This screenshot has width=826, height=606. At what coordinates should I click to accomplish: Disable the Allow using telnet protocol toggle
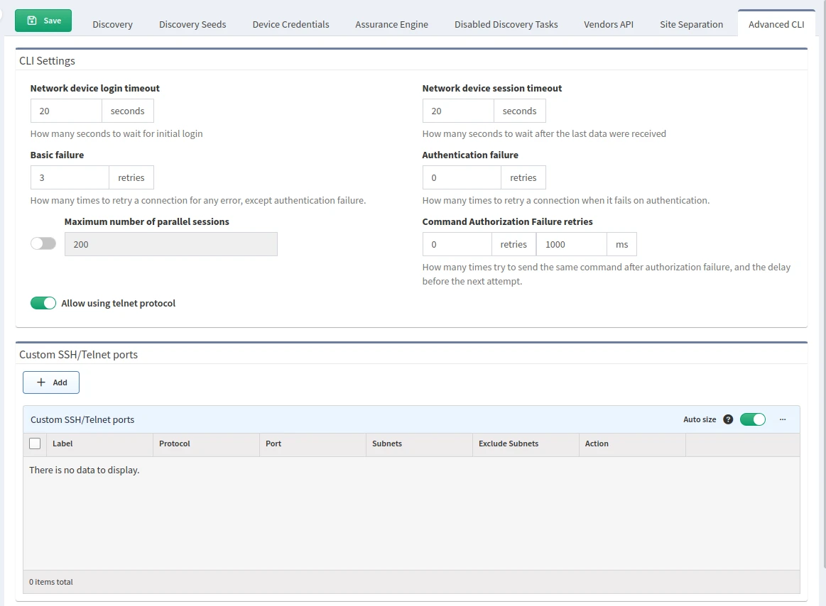click(43, 303)
